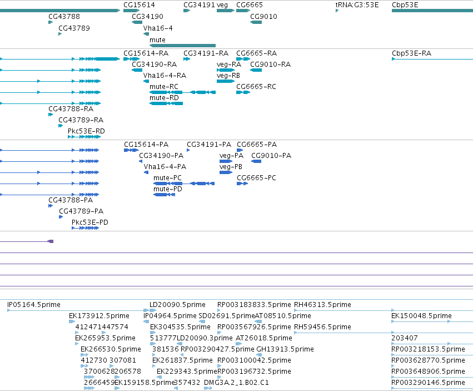This screenshot has width=473, height=391.
Task: Click the CG34191-RA transcript label
Action: pos(206,53)
